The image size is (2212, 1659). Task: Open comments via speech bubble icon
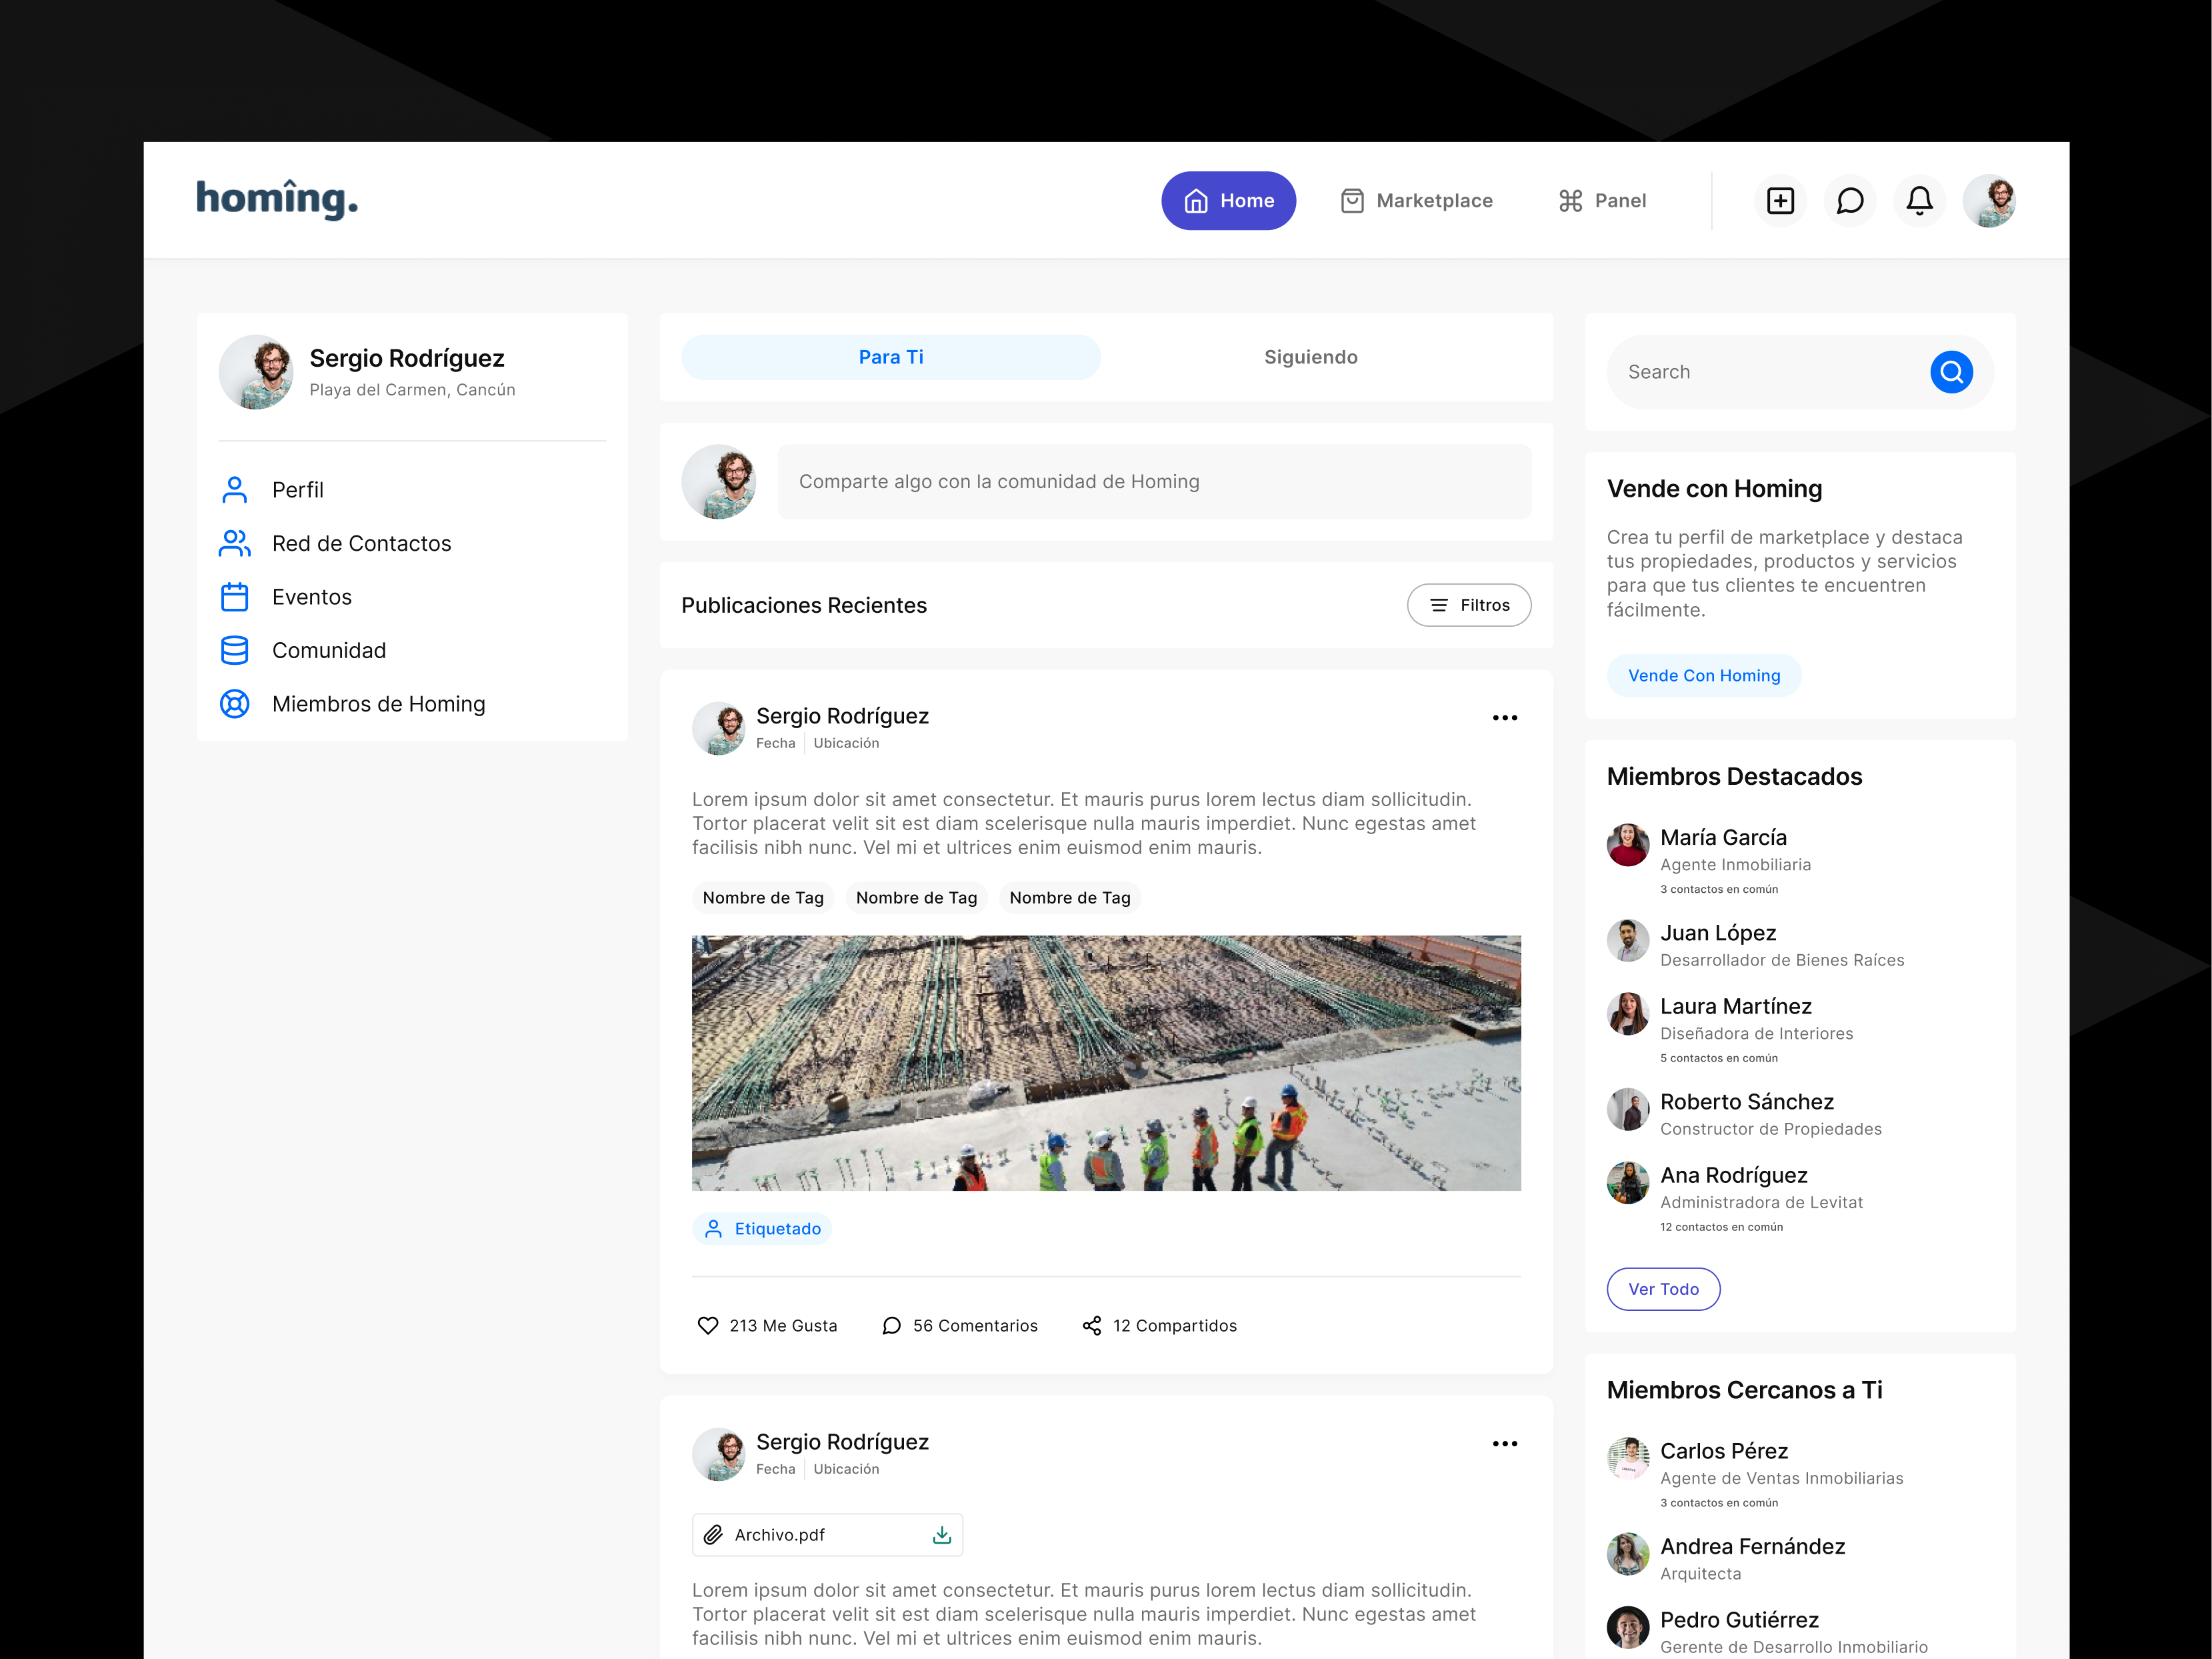point(892,1326)
